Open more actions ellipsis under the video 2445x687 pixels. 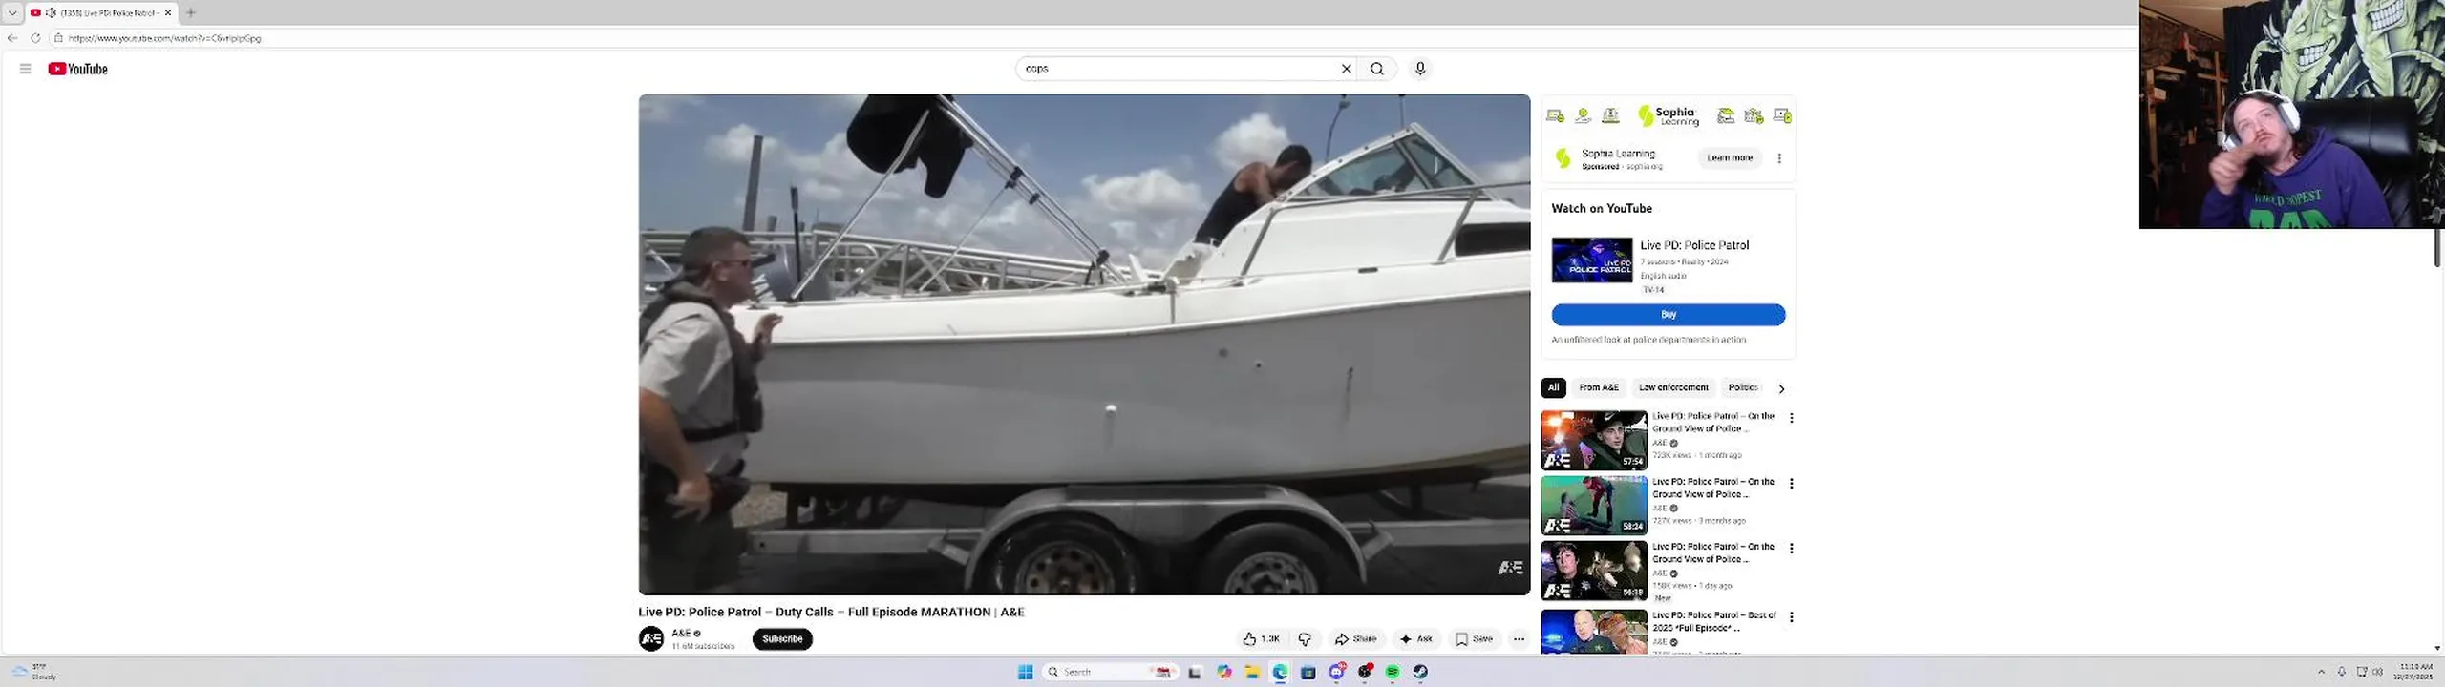(1519, 639)
